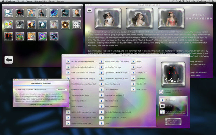Play Giving My All 2
Image resolution: width=216 pixels, height=135 pixels.
133,78
